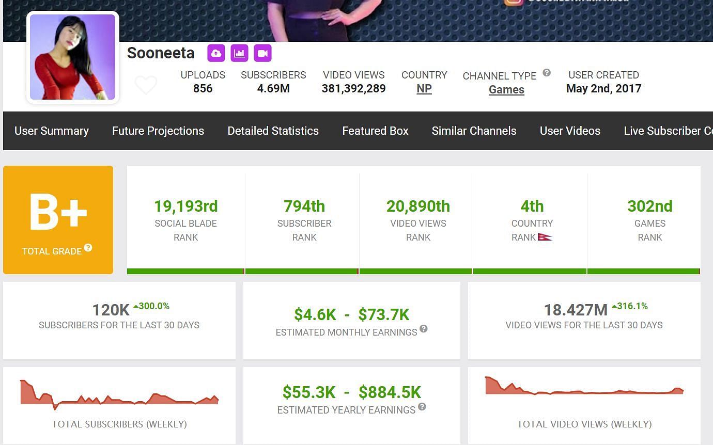Click the purple cloud upload icon beside Sooneeta
Viewport: 713px width, 445px height.
216,53
